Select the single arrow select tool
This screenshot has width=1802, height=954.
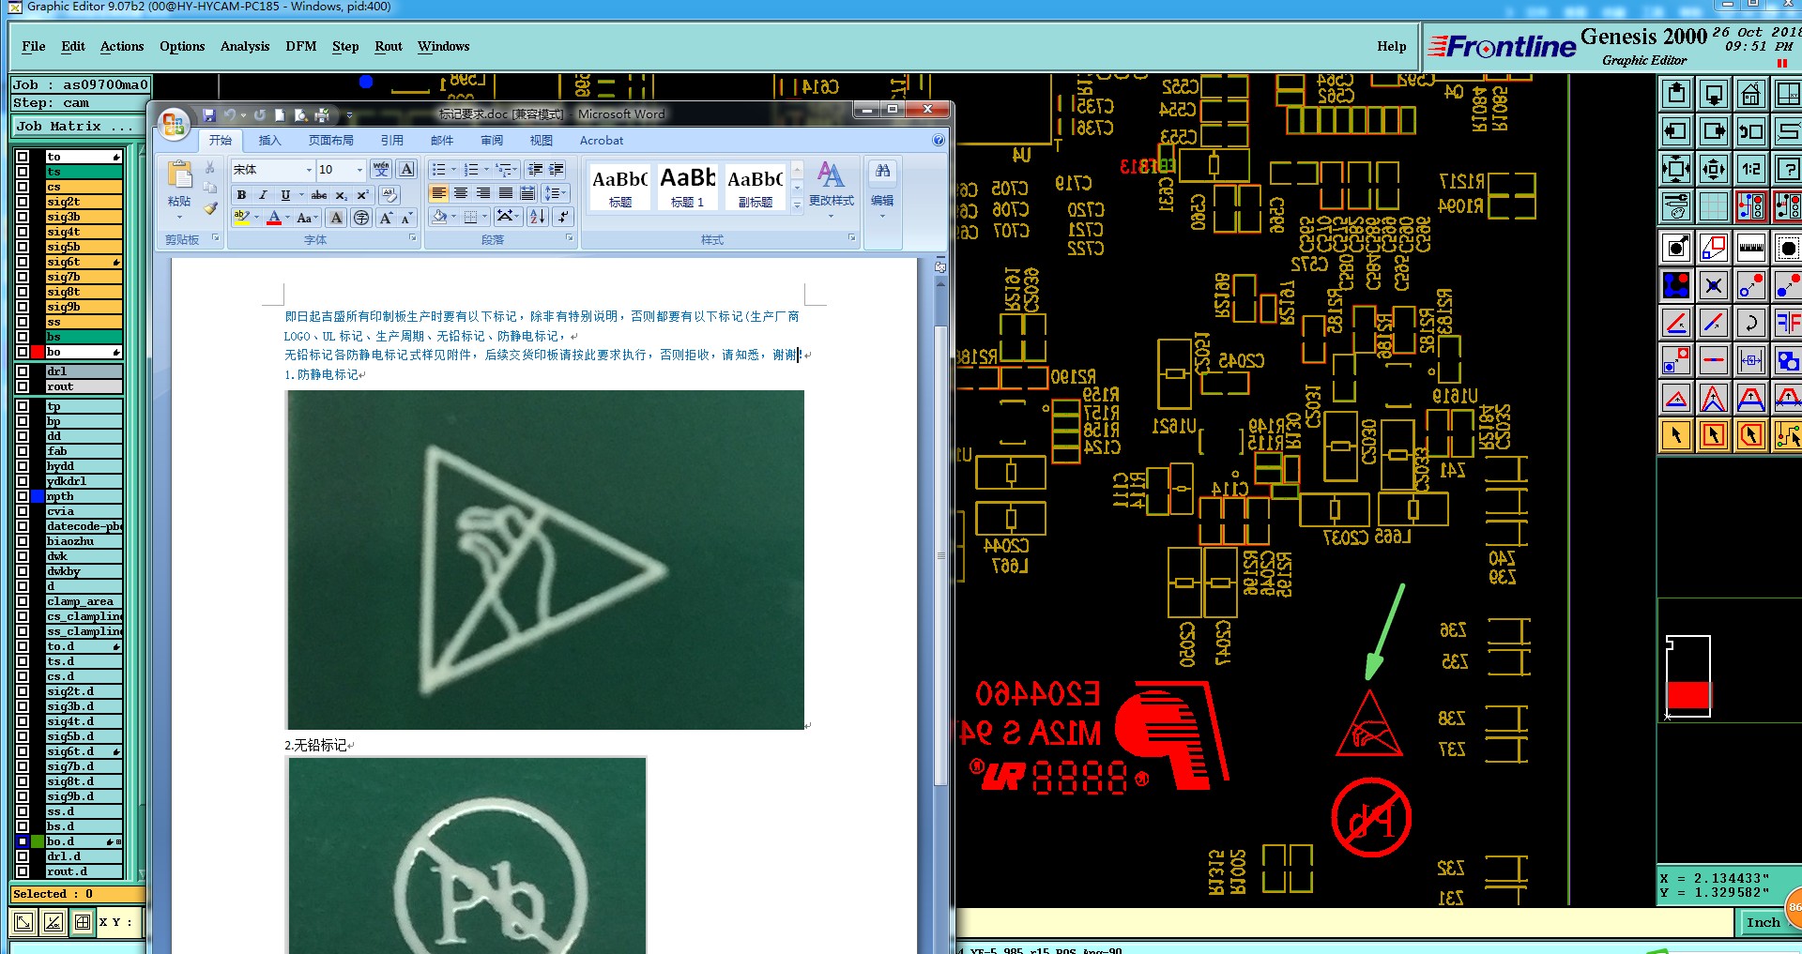tap(1676, 435)
